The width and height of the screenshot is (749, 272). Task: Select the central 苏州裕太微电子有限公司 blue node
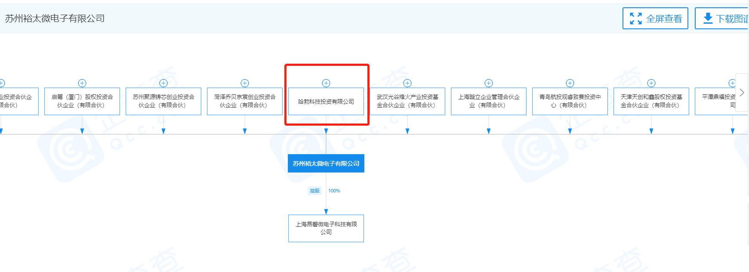coord(326,164)
